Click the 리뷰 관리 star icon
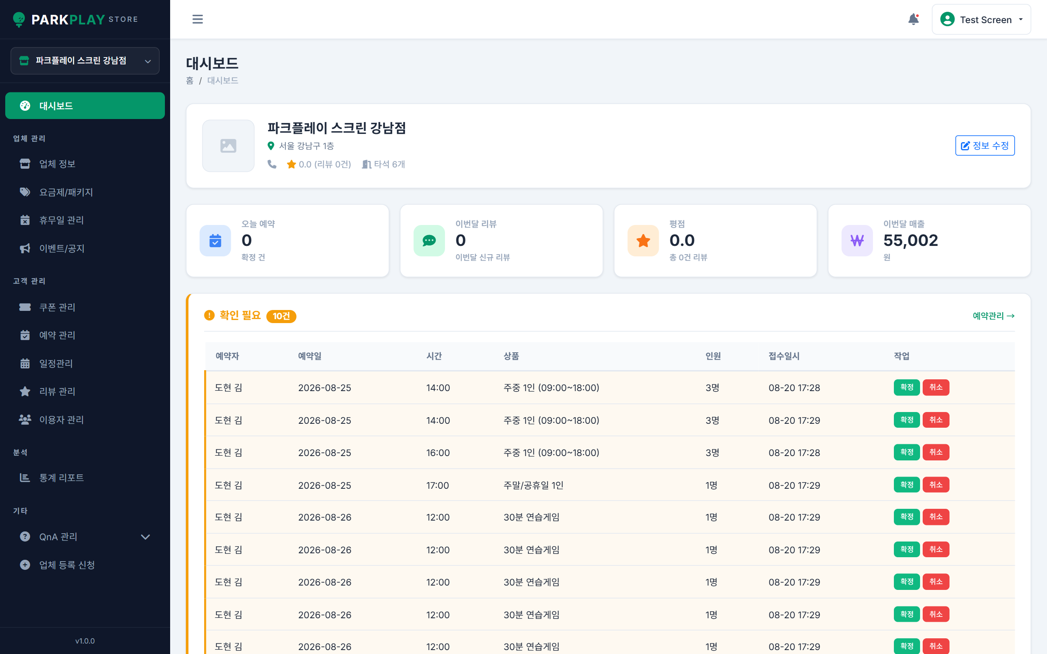The width and height of the screenshot is (1047, 654). [x=25, y=391]
